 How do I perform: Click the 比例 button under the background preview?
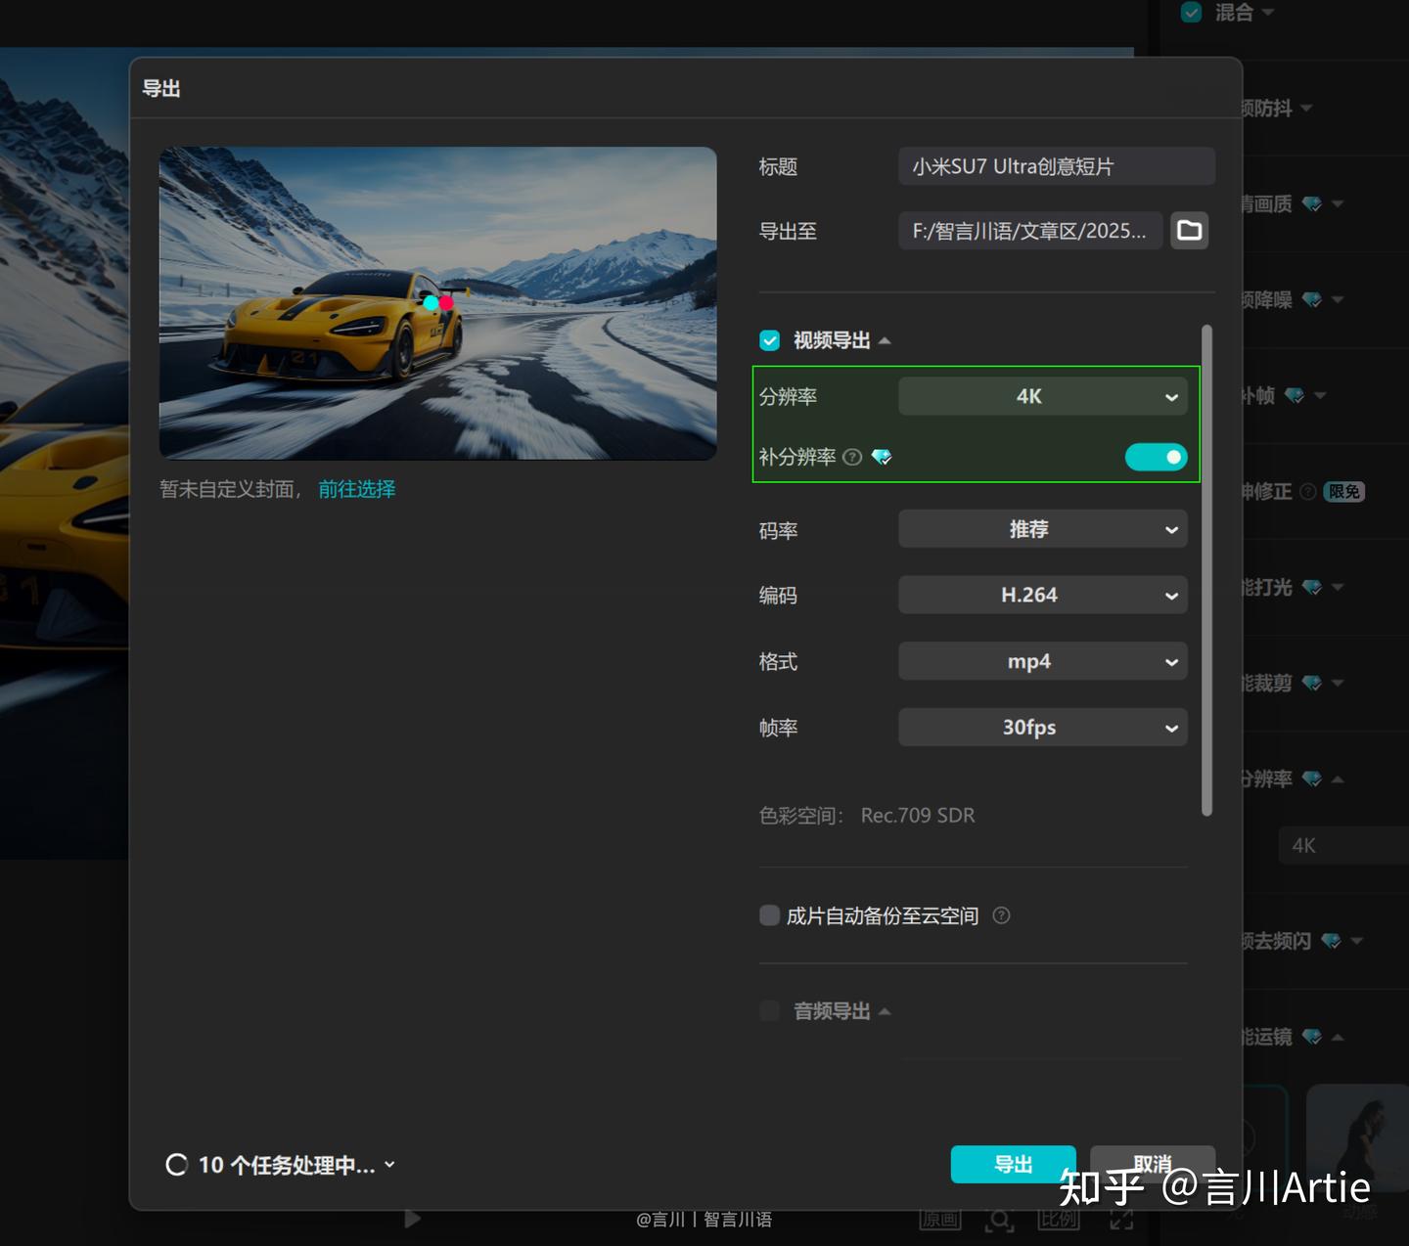click(x=1059, y=1220)
